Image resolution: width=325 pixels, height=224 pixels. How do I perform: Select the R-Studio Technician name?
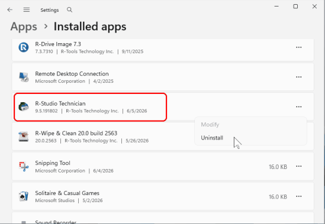[60, 103]
